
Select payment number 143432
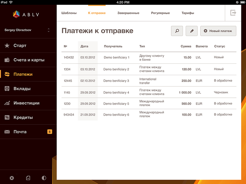(x=69, y=57)
